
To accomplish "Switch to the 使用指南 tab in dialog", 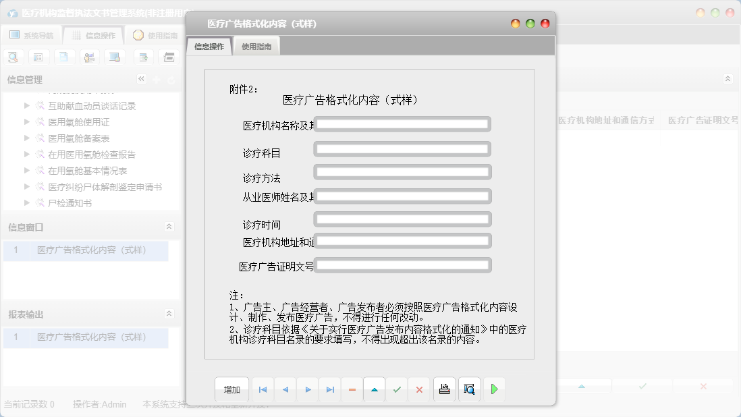I will [x=256, y=47].
